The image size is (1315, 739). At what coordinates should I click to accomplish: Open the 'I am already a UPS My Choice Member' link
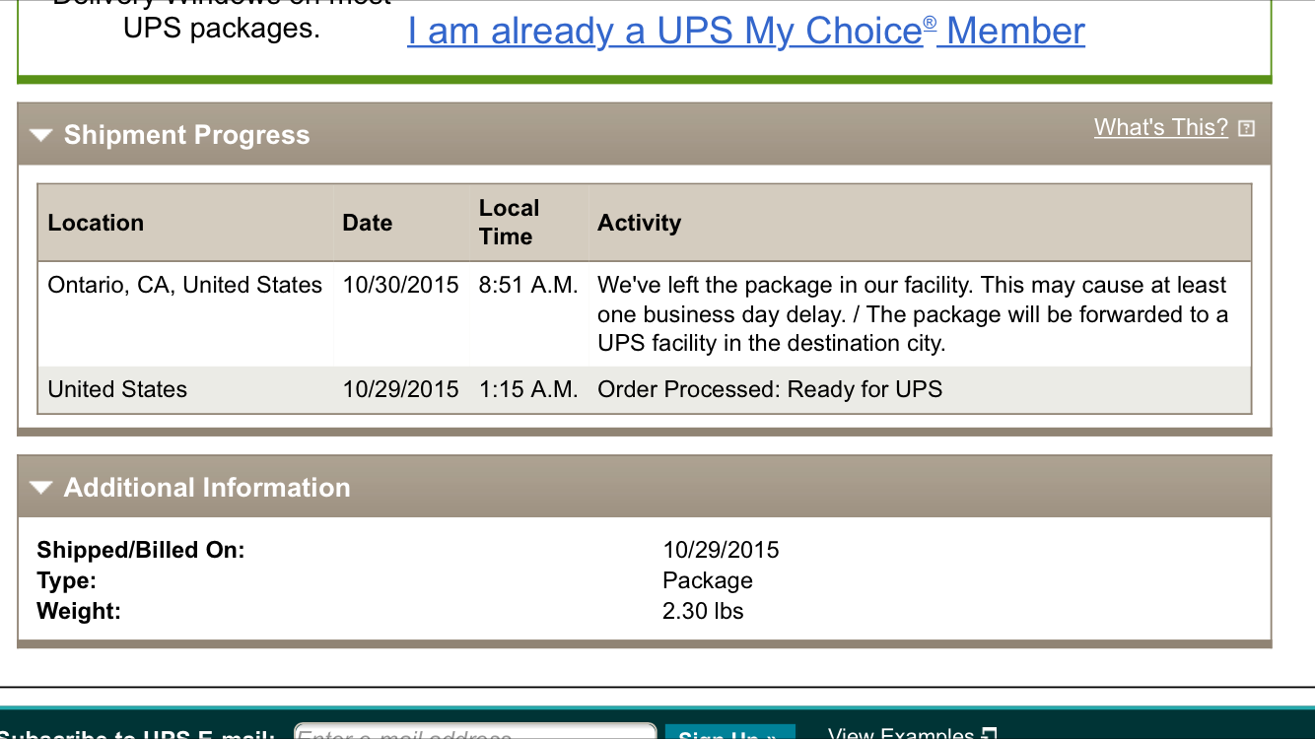point(746,32)
